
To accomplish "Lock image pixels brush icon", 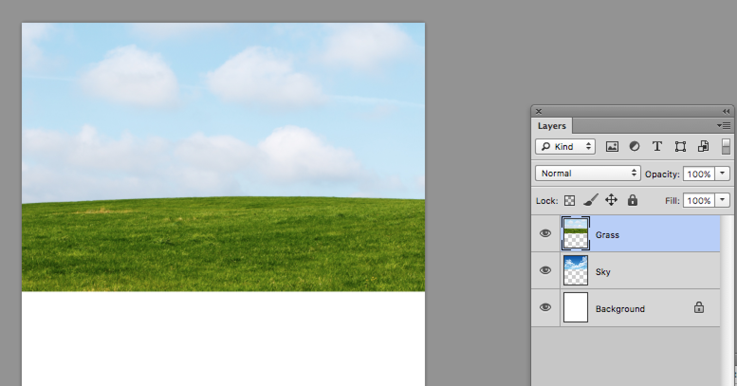I will [x=590, y=200].
